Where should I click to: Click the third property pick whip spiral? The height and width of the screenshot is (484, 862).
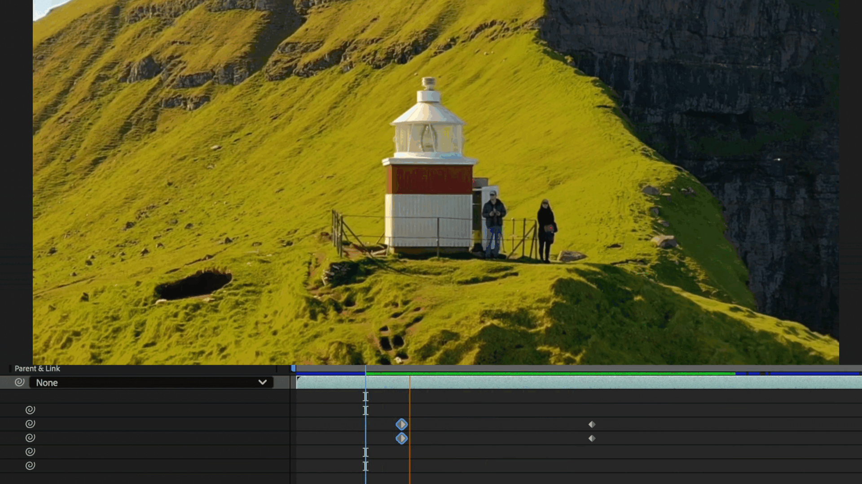[30, 438]
